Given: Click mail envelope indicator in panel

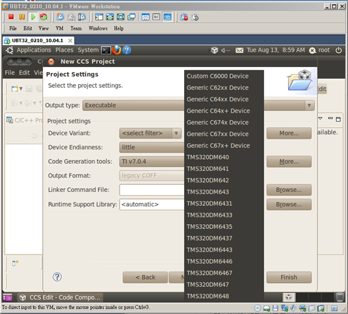Looking at the screenshot, I should click(239, 51).
